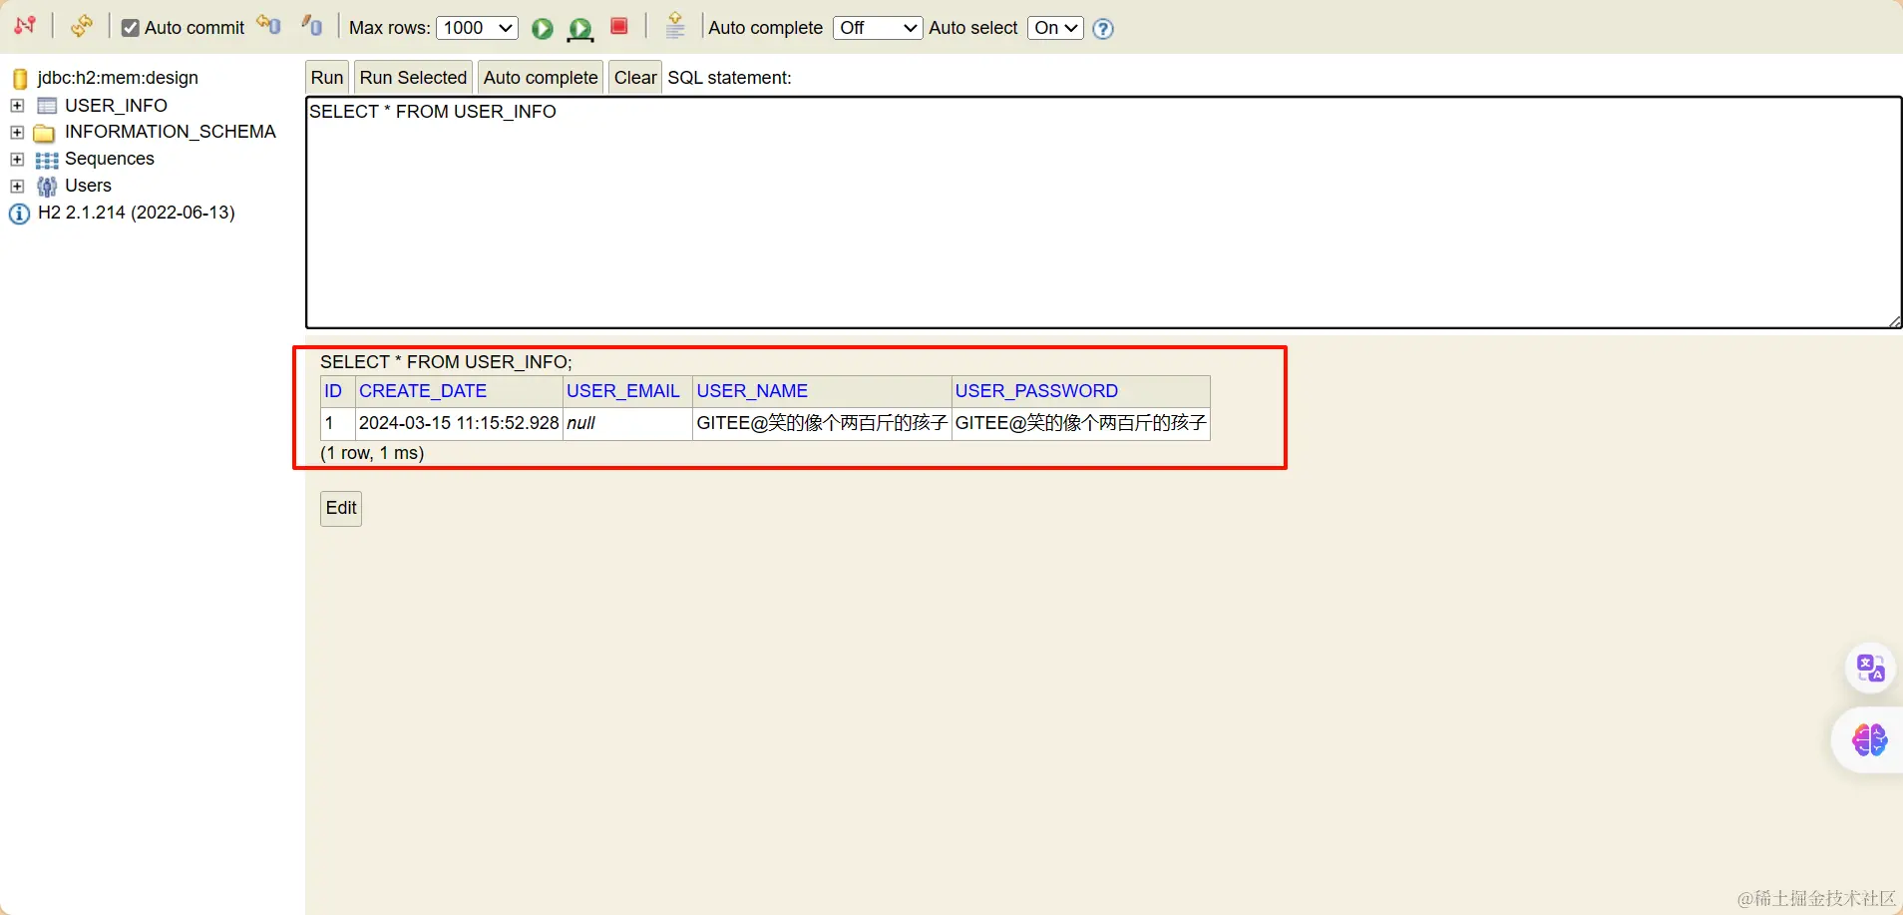Click the red Stop icon
1903x915 pixels.
tap(619, 26)
